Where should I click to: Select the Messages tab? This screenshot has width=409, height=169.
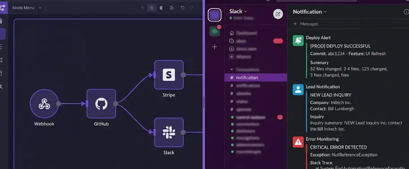(x=309, y=24)
